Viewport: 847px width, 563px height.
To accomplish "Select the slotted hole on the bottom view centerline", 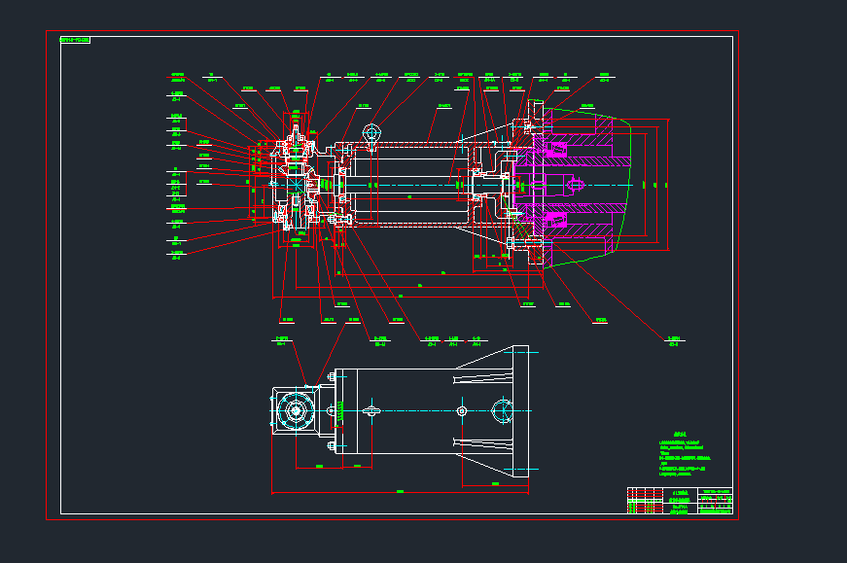I will pyautogui.click(x=371, y=411).
